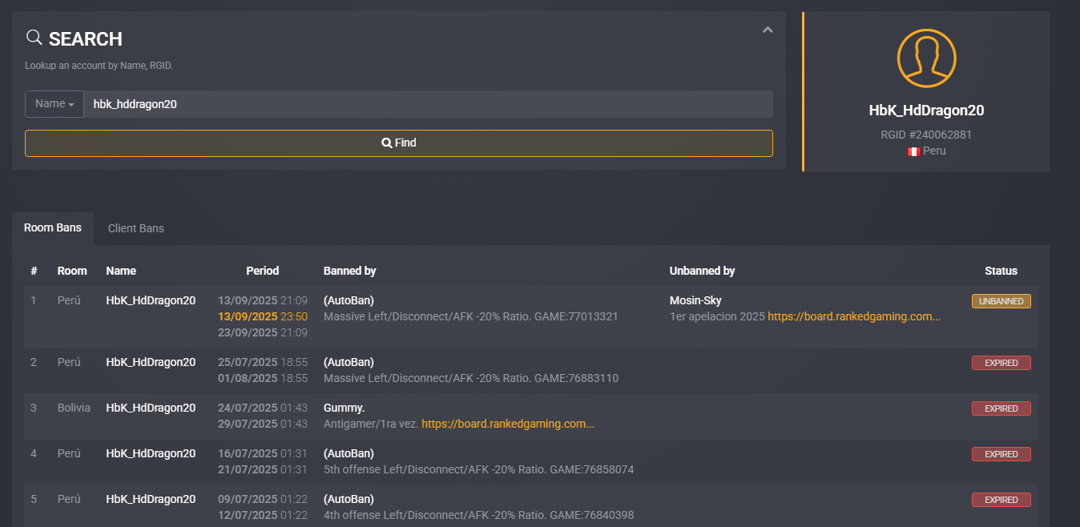Select the RGID #240062881 text
The height and width of the screenshot is (527, 1080).
pyautogui.click(x=926, y=135)
